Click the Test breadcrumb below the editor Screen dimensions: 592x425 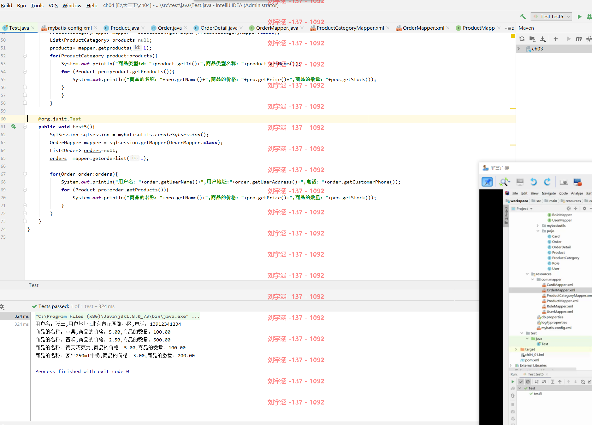[33, 285]
